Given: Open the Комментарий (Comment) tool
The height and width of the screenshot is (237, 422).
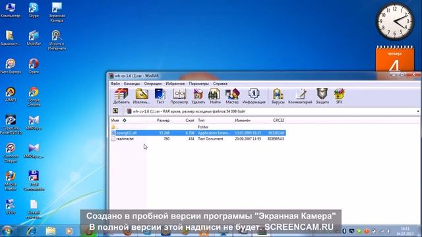Looking at the screenshot, I should tap(300, 96).
